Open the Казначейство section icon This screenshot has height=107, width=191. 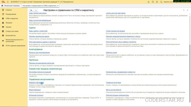[x=3, y=35]
